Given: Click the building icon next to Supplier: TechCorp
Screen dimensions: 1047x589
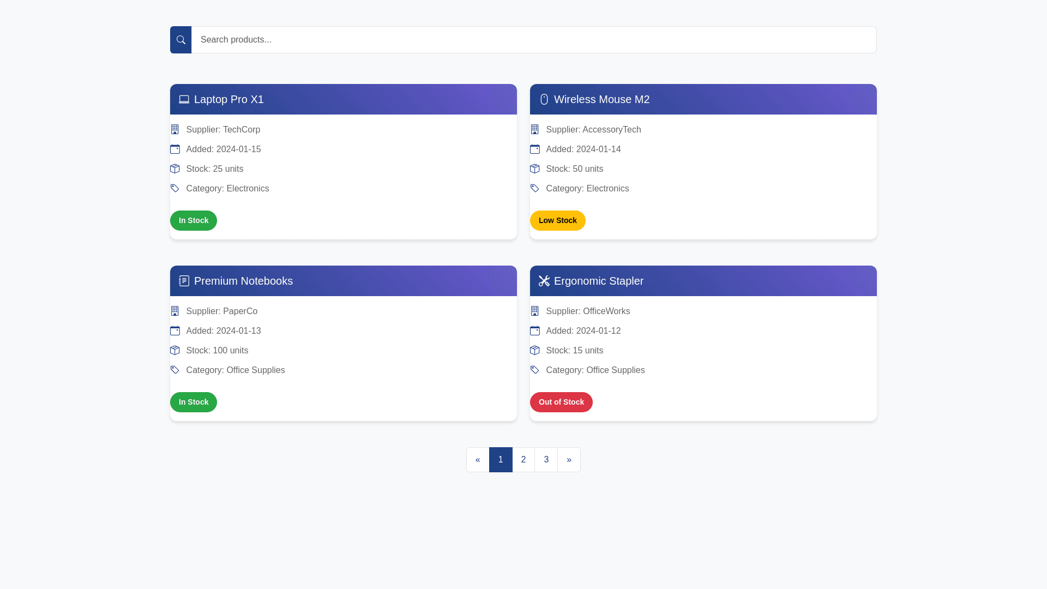Looking at the screenshot, I should (174, 130).
